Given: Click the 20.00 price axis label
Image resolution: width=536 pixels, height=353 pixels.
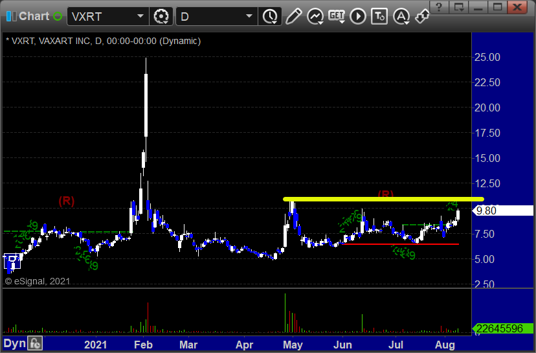Looking at the screenshot, I should (x=487, y=108).
